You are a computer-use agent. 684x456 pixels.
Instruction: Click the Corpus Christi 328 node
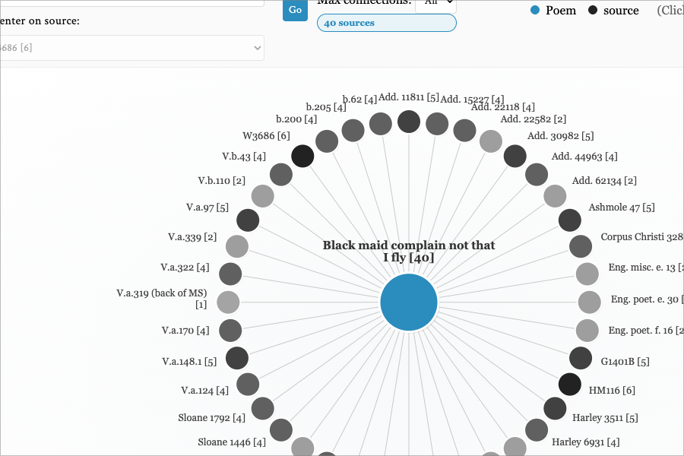(581, 245)
